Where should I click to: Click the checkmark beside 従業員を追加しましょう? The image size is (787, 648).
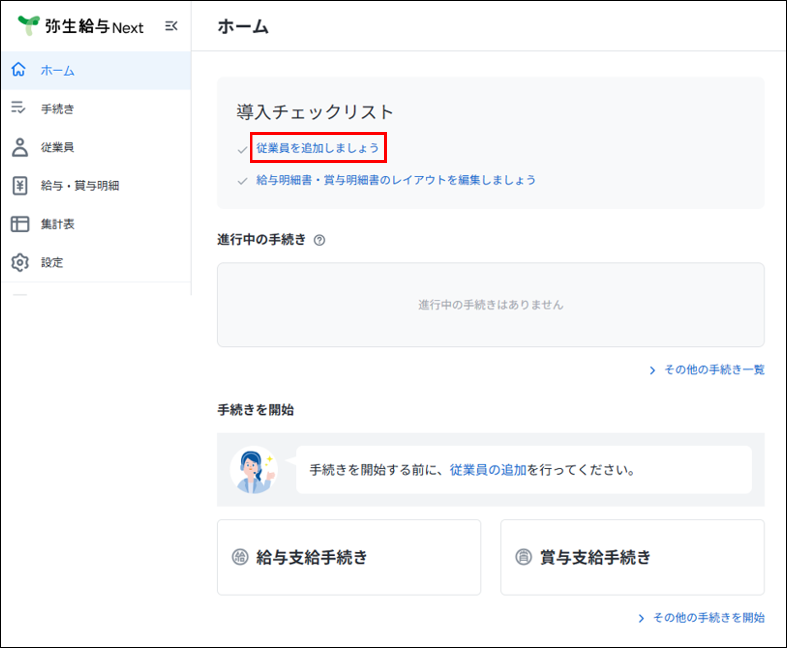[242, 150]
